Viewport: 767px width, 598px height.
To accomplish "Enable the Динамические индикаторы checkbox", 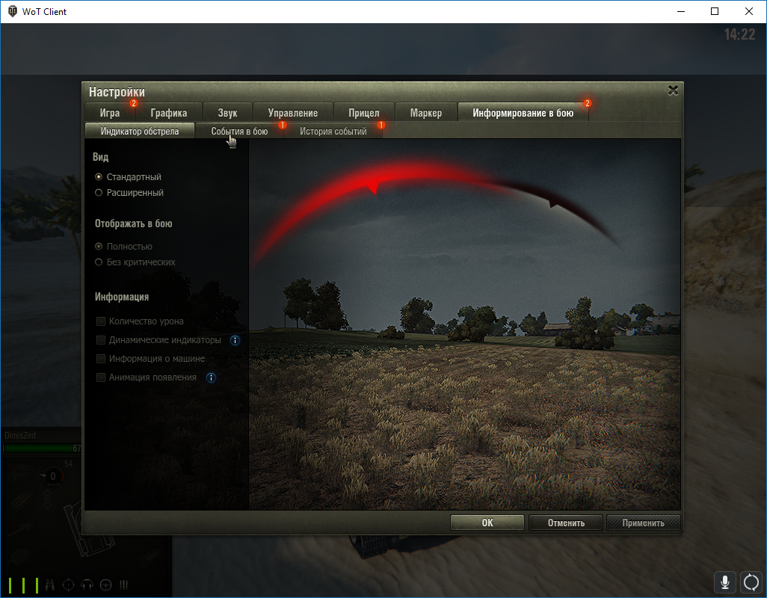I will click(101, 340).
